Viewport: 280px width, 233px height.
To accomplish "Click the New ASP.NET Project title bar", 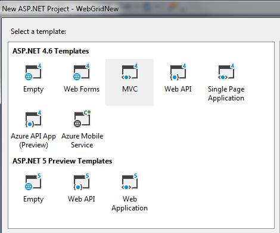I will click(140, 8).
